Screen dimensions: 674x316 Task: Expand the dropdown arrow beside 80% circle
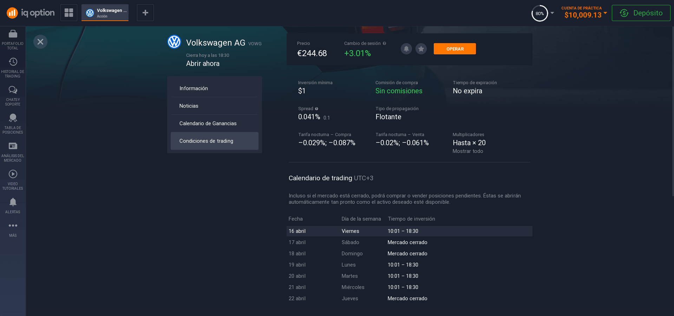coord(552,13)
